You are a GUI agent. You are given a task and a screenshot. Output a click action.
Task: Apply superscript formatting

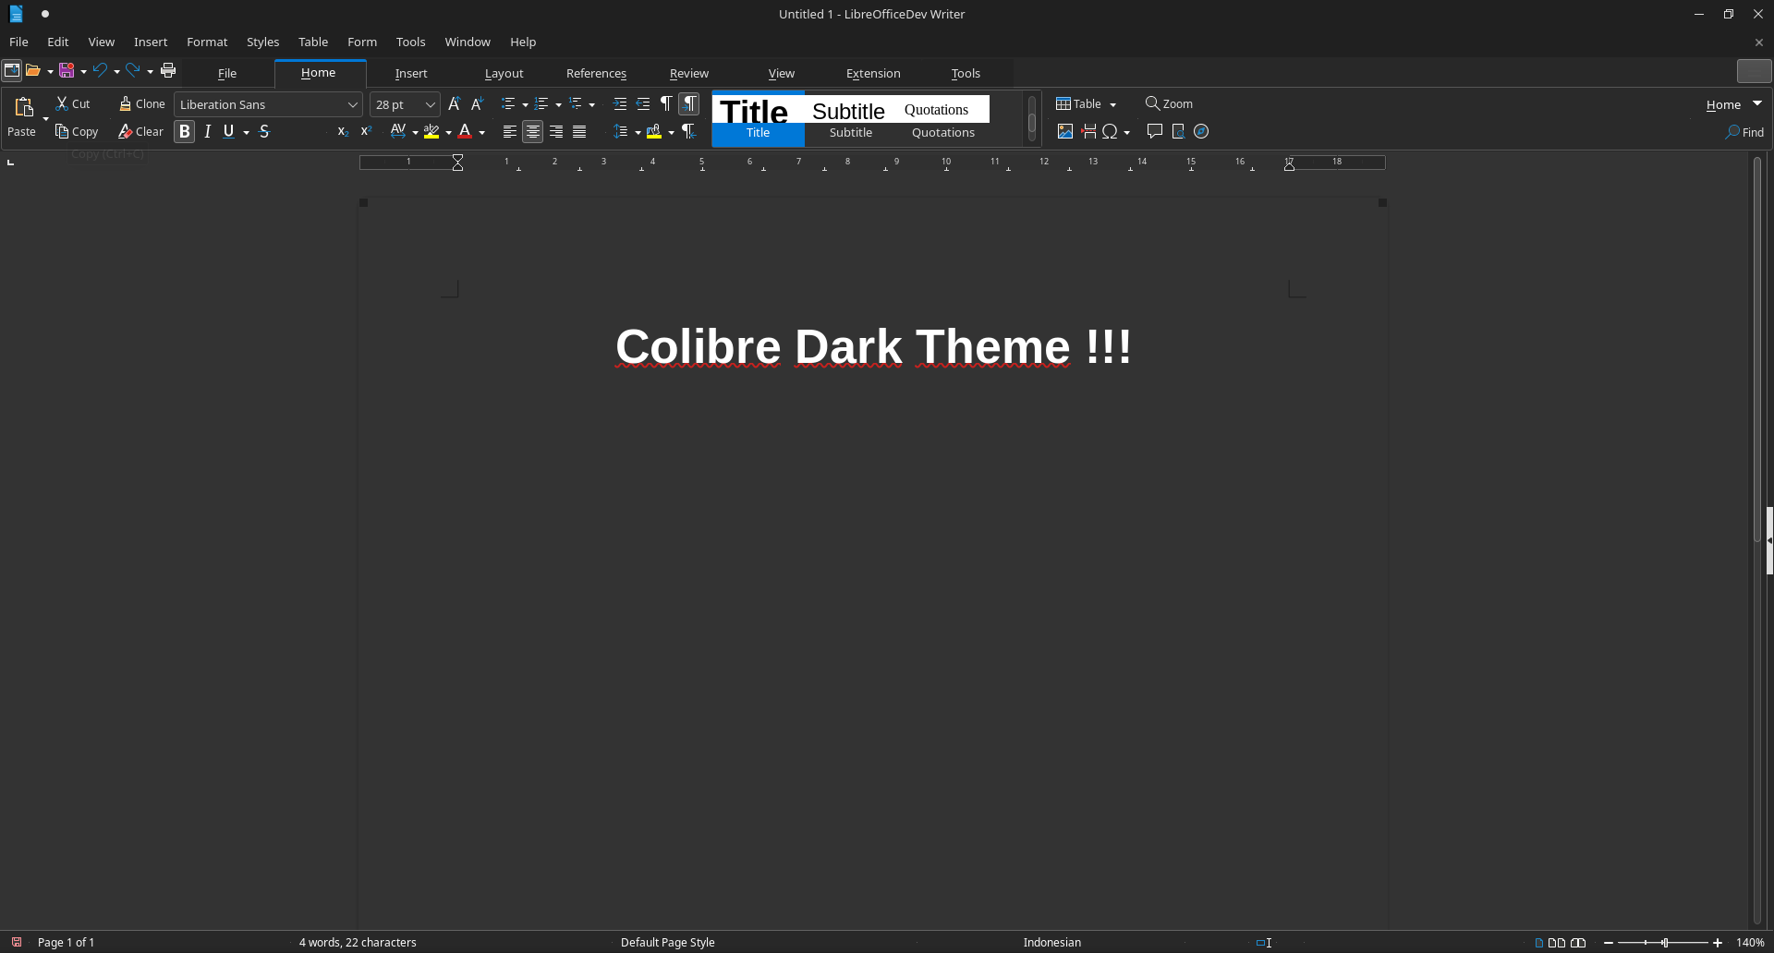tap(366, 132)
